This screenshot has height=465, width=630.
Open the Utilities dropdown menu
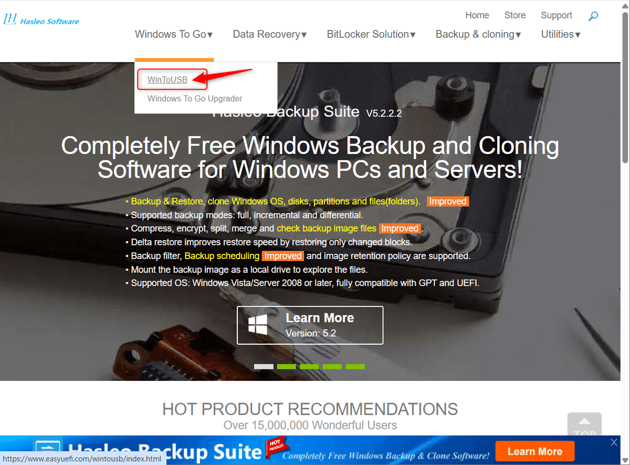click(x=561, y=35)
